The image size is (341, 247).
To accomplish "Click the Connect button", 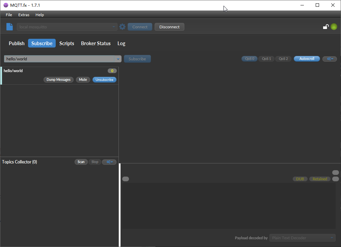I will [140, 27].
